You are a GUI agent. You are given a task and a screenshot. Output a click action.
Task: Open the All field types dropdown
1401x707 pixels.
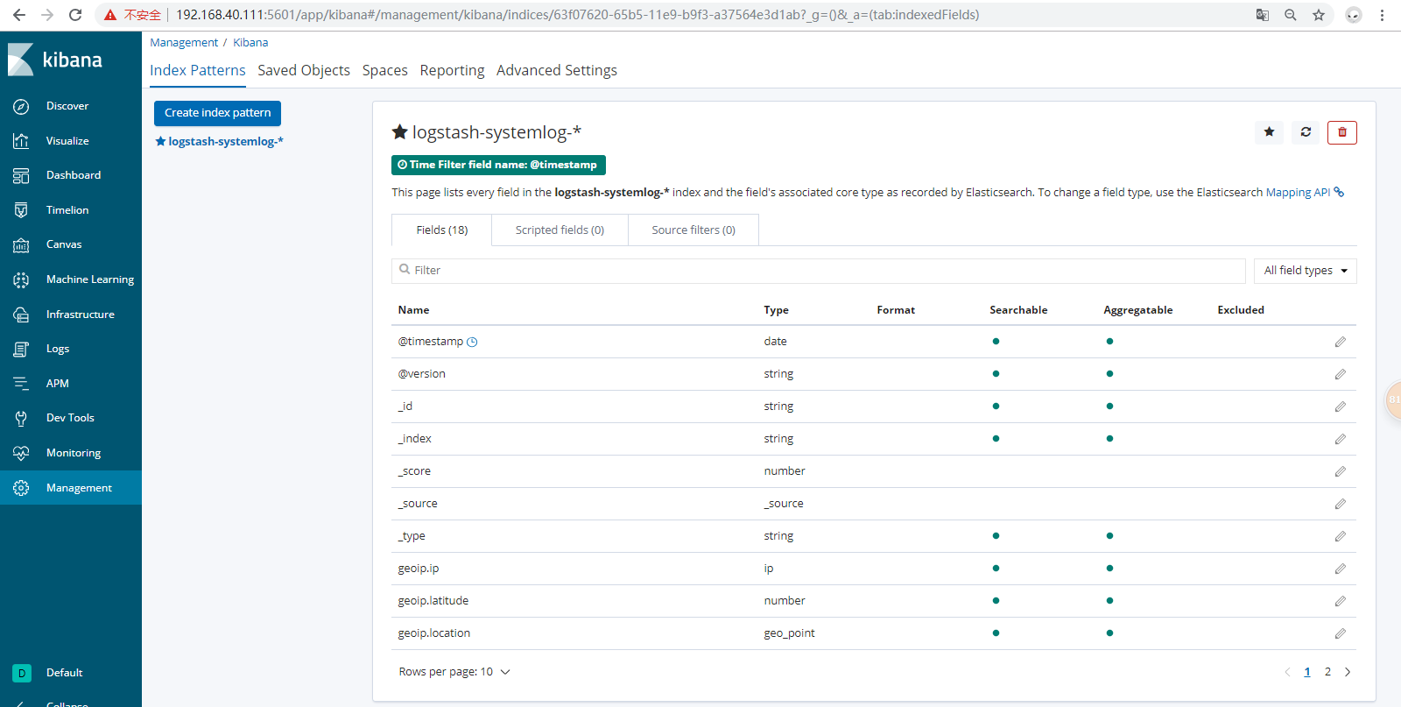(1305, 271)
